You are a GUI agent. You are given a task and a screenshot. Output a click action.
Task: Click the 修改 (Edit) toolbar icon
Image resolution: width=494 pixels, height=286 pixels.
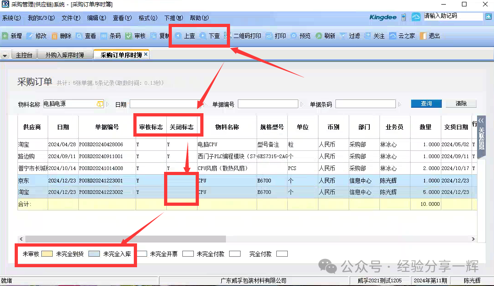30,36
